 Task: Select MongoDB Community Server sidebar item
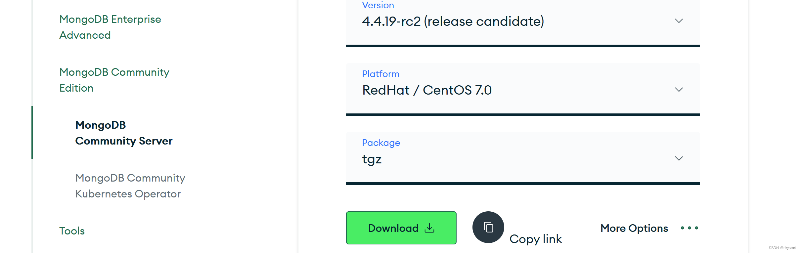pyautogui.click(x=124, y=133)
